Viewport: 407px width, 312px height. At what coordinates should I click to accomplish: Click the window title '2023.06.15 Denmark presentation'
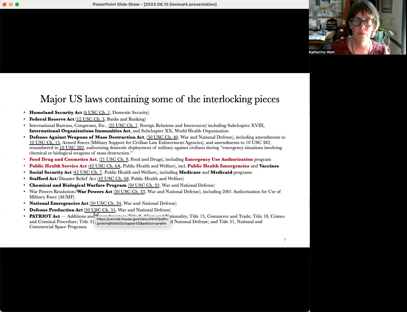[x=180, y=4]
